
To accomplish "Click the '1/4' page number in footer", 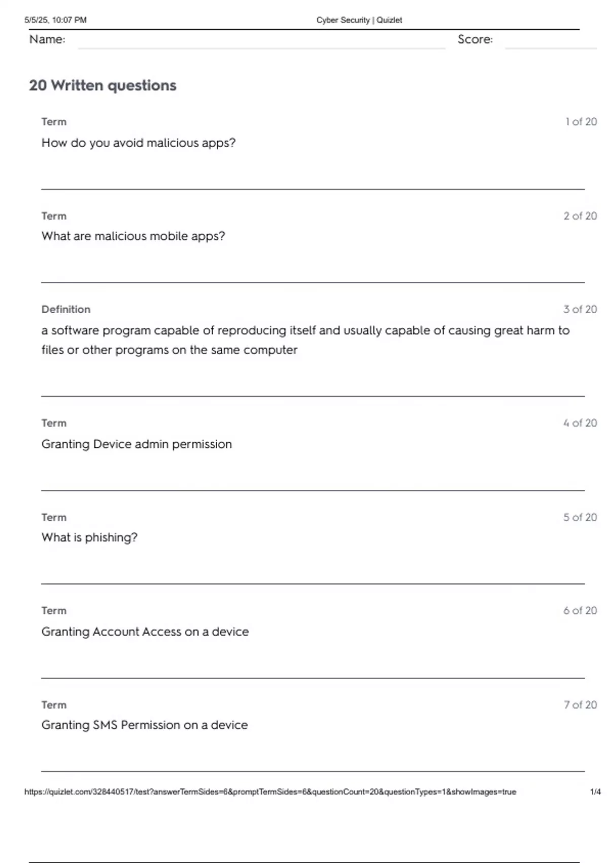I will [595, 792].
